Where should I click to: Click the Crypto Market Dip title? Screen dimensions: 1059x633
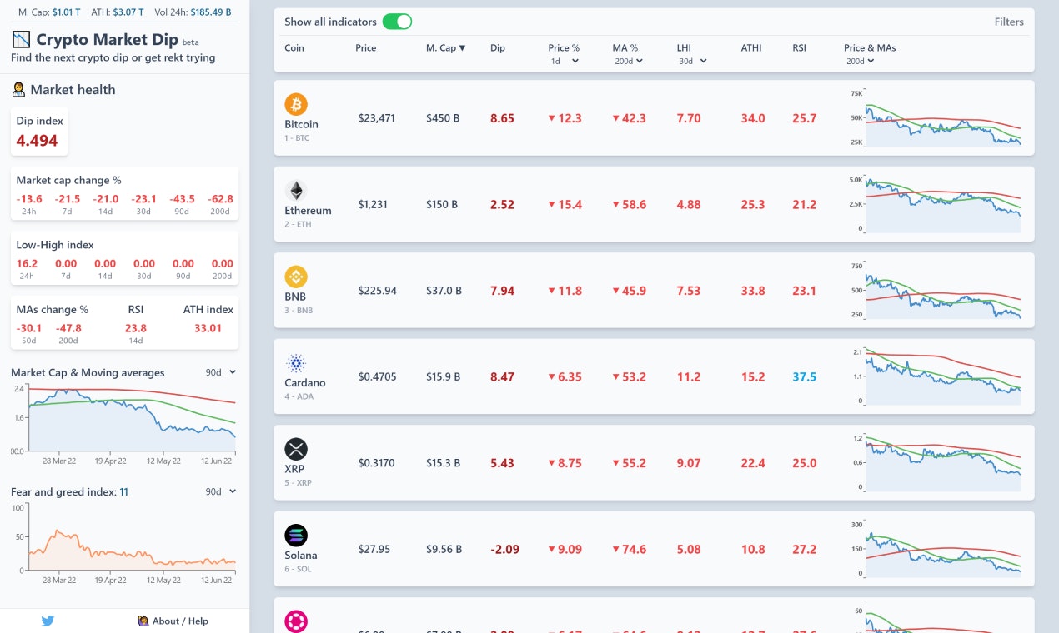tap(108, 39)
